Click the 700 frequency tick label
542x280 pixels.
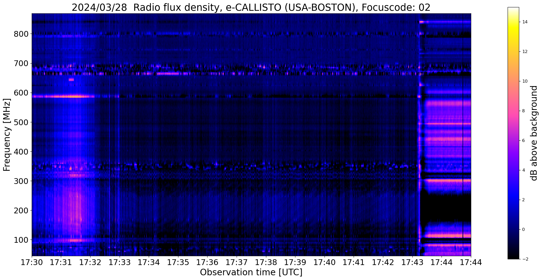click(21, 64)
